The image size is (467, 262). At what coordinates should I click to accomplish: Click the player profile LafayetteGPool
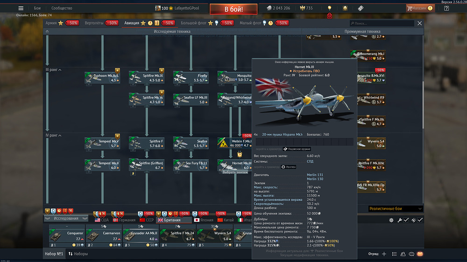pos(177,8)
